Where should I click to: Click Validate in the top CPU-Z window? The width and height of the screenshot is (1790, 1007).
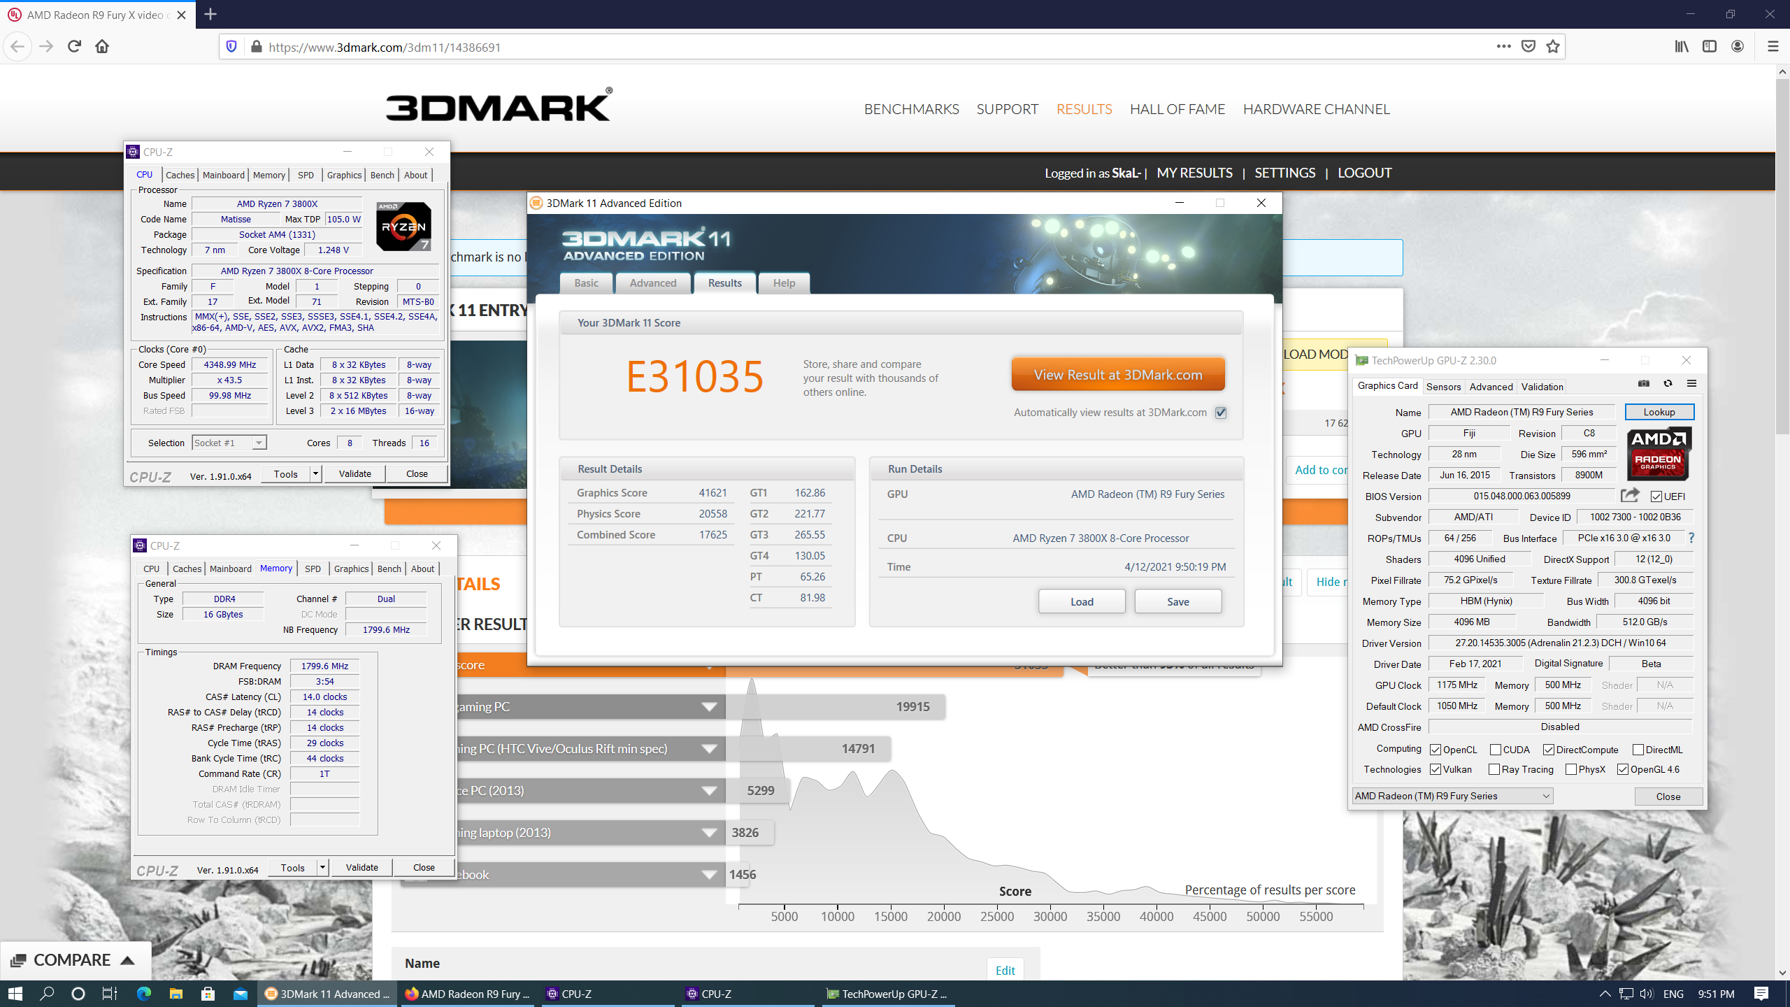[355, 473]
